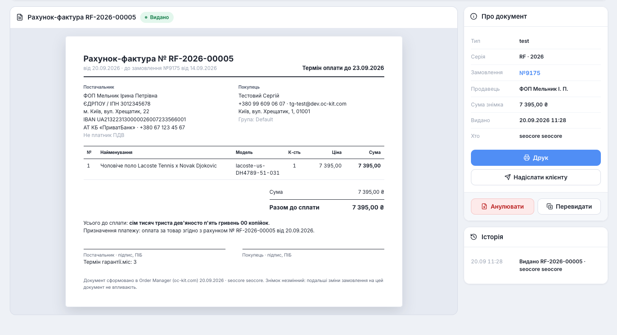Click the buyer name Тестовий Сергій
This screenshot has width=617, height=335.
[x=259, y=96]
